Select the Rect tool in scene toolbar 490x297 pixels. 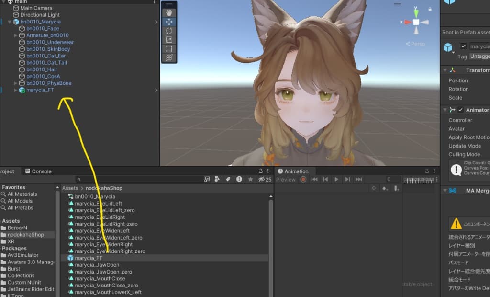click(169, 48)
